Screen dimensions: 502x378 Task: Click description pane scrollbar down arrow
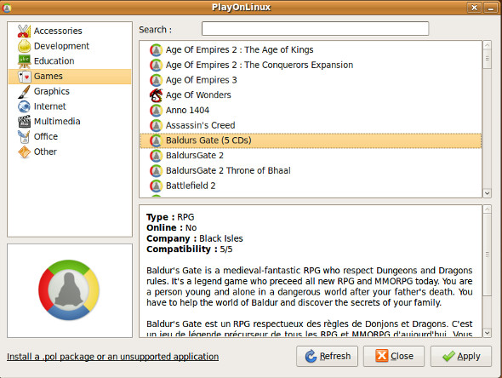(487, 333)
